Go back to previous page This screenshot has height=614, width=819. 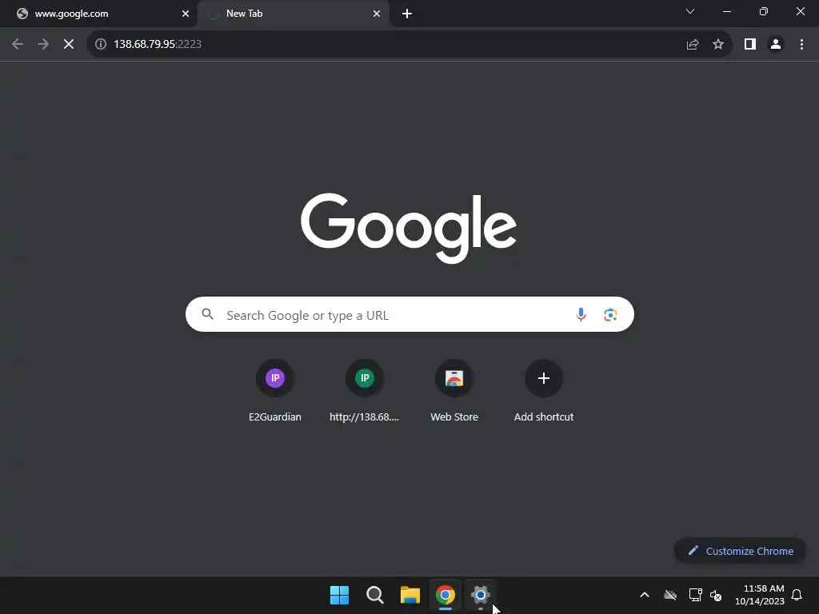[18, 45]
